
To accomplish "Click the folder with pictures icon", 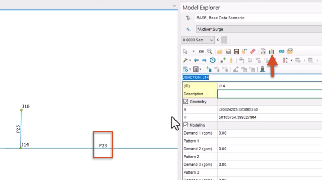I will (x=290, y=51).
